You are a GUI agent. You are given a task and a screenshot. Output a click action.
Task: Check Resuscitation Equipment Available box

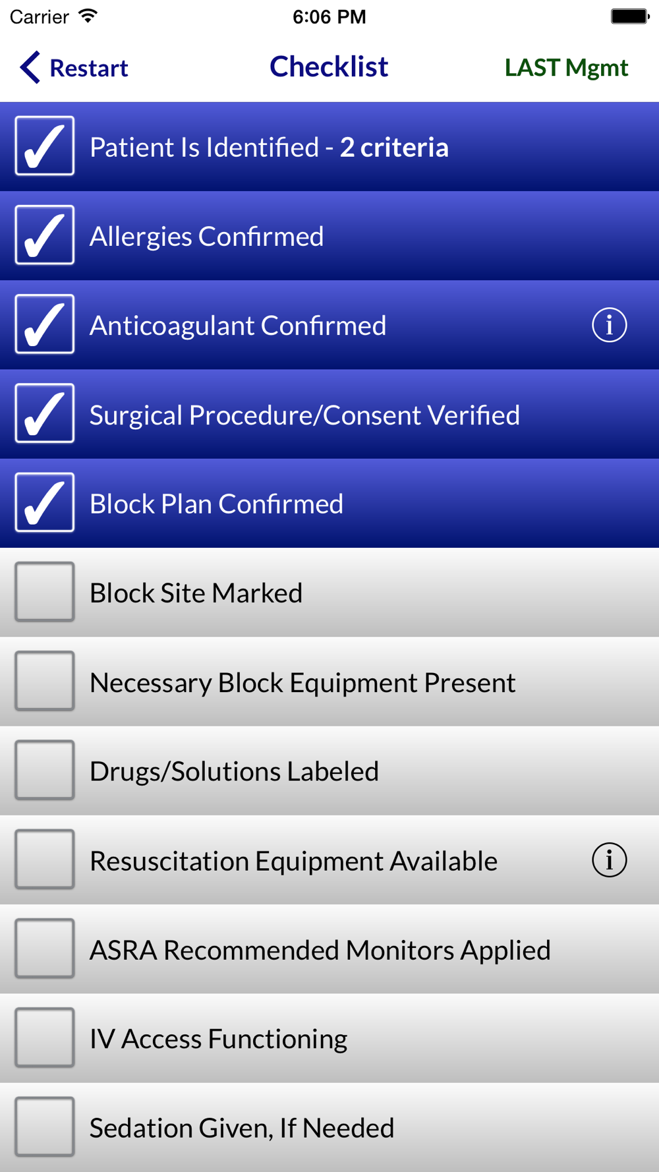[x=45, y=859]
